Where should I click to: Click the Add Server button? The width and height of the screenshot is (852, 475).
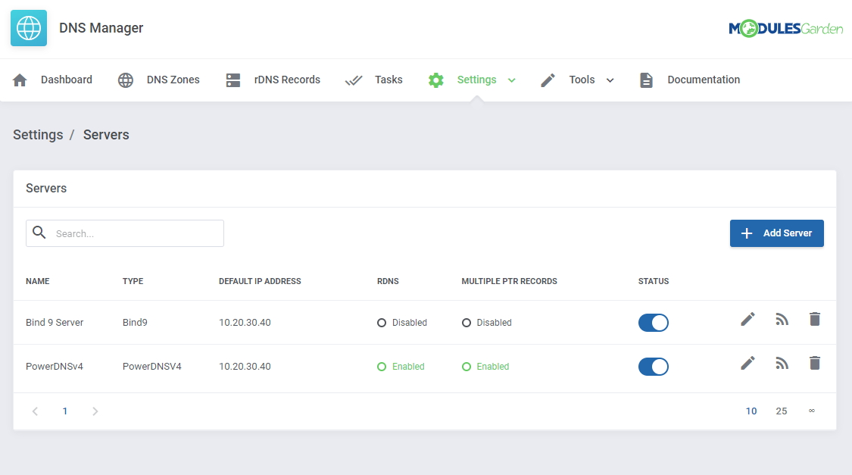(x=776, y=233)
